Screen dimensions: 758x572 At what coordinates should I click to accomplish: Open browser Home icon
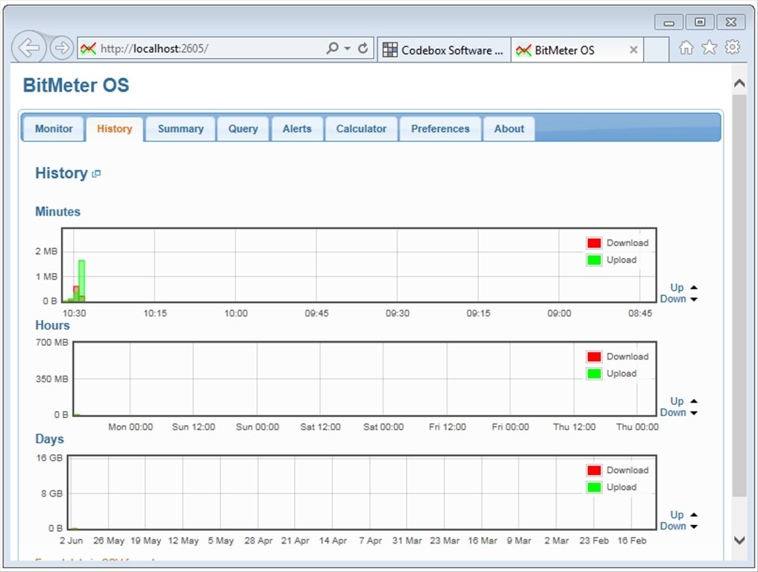click(x=686, y=47)
